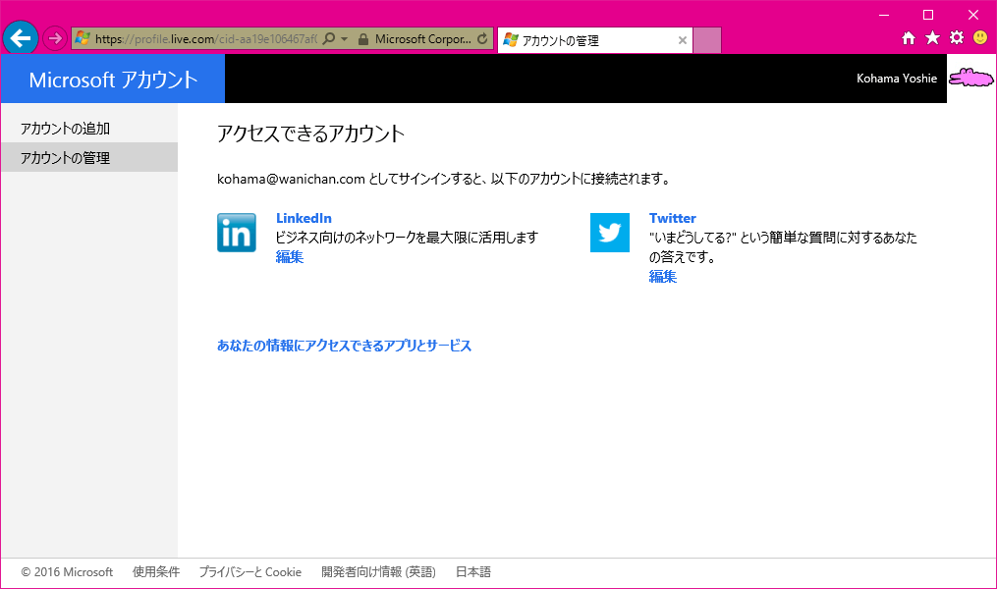This screenshot has height=589, width=997.
Task: Click the kohama@wanichan.com sign-in description text
Action: [444, 180]
